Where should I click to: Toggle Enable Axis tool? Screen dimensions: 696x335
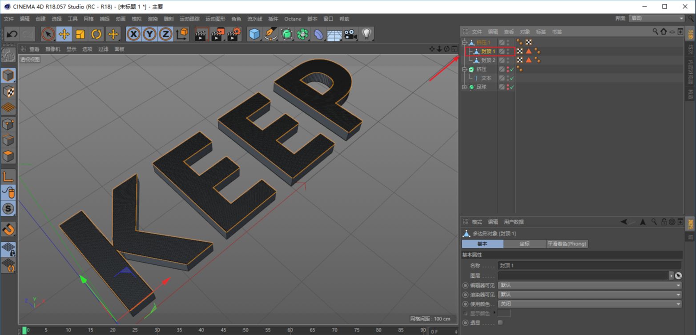point(8,176)
